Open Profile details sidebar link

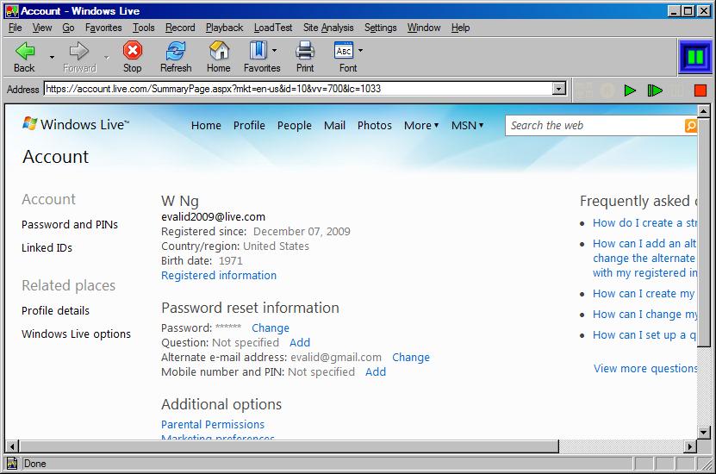coord(55,310)
